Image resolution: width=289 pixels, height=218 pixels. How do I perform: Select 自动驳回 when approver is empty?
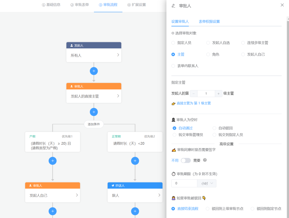214,128
